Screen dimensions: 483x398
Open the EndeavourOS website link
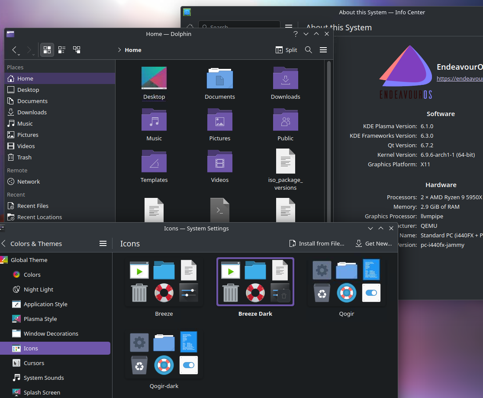tap(460, 78)
